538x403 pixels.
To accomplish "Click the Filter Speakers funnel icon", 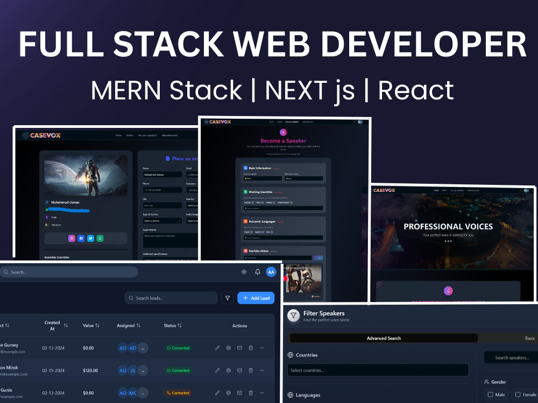I will pos(293,315).
